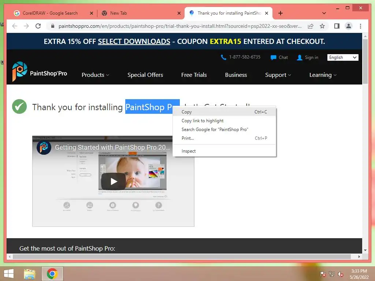Click horizontal scroll right arrow
Screen dimensions: 375x281
click(359, 256)
